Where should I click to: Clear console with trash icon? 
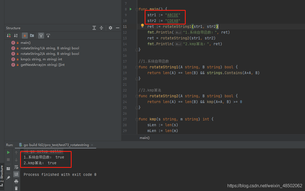click(16, 188)
